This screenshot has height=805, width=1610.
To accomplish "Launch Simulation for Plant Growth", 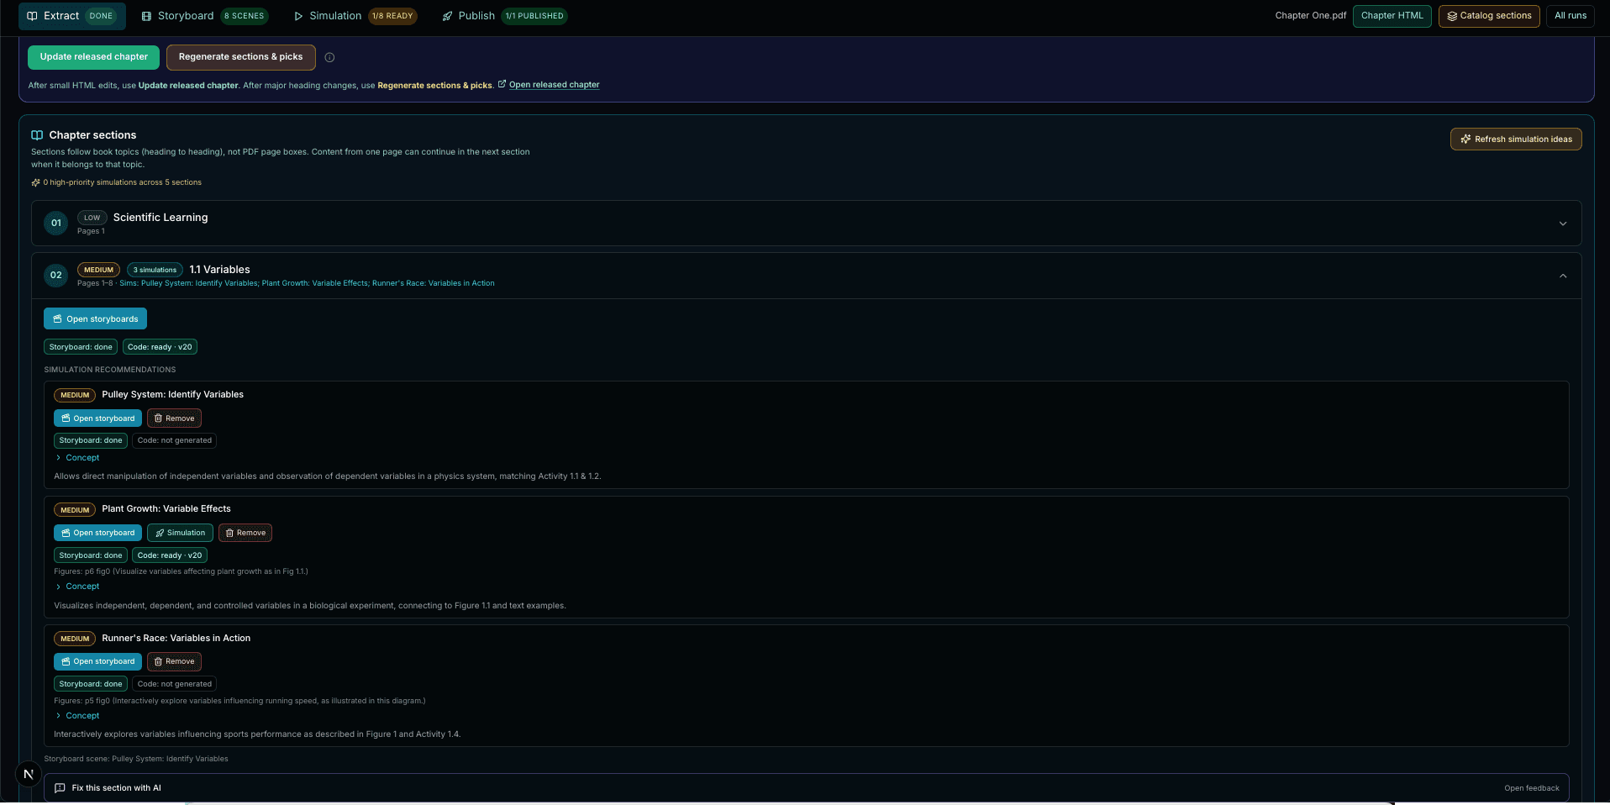I will (180, 533).
